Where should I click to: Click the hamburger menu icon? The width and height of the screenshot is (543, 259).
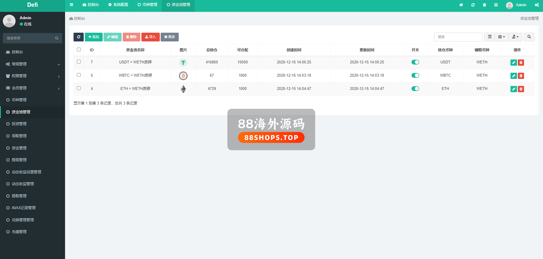pos(72,5)
